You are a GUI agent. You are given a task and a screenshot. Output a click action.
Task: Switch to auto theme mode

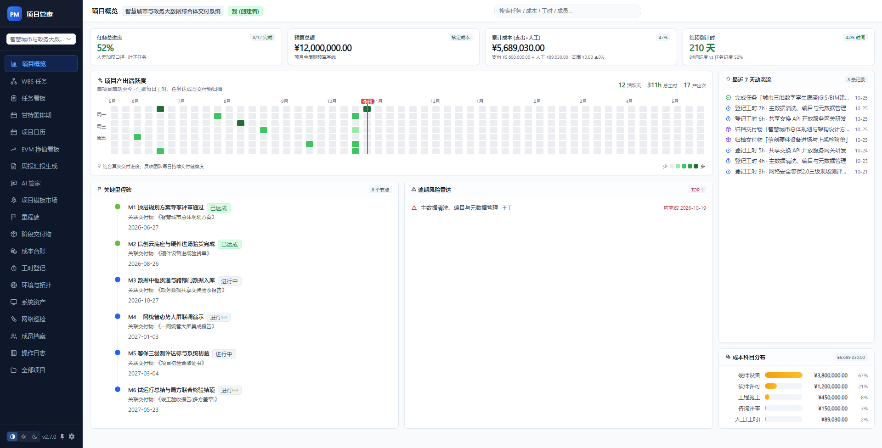(x=12, y=437)
